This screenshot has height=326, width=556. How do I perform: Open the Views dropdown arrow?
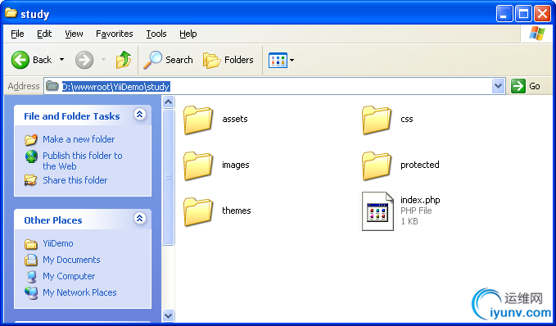pos(292,60)
